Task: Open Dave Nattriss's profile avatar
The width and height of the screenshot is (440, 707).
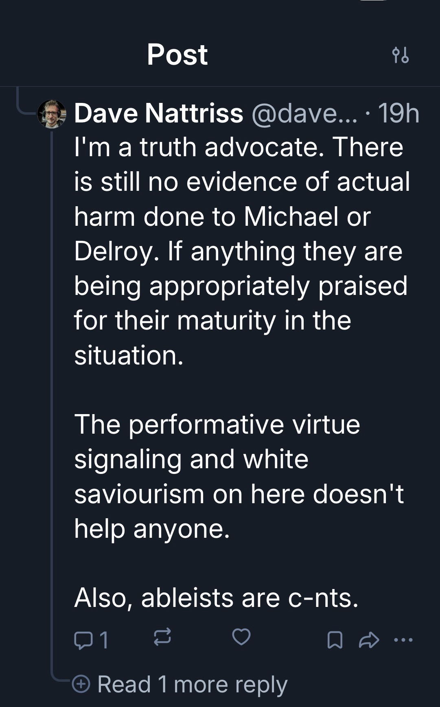Action: (52, 113)
